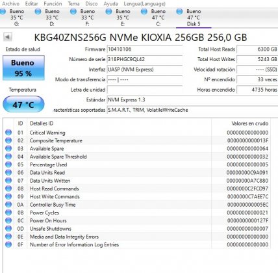Click ID cell 0B
The width and height of the screenshot is (278, 273).
pos(20,213)
